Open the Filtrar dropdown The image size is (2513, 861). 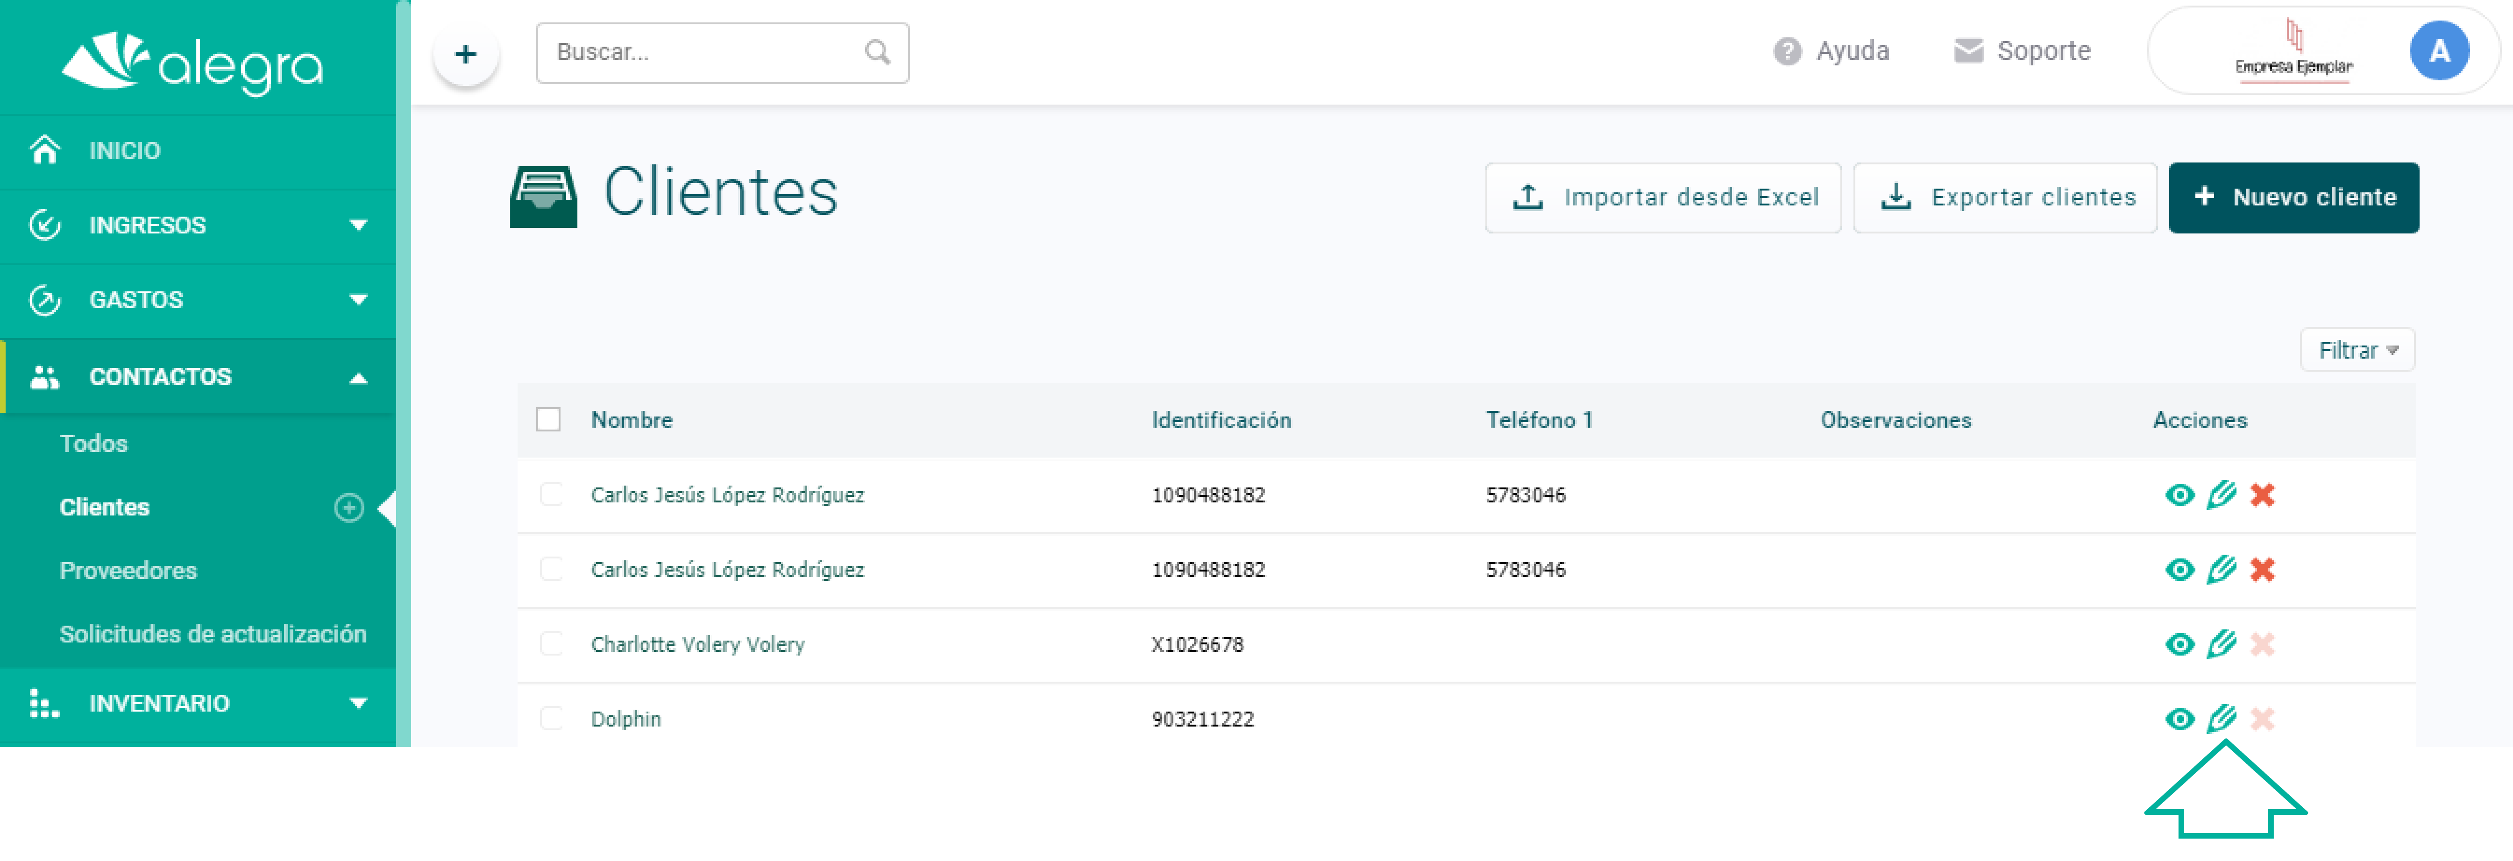[x=2357, y=350]
